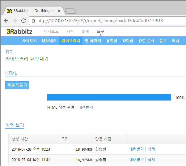Open the 배너 tab

click(x=175, y=41)
